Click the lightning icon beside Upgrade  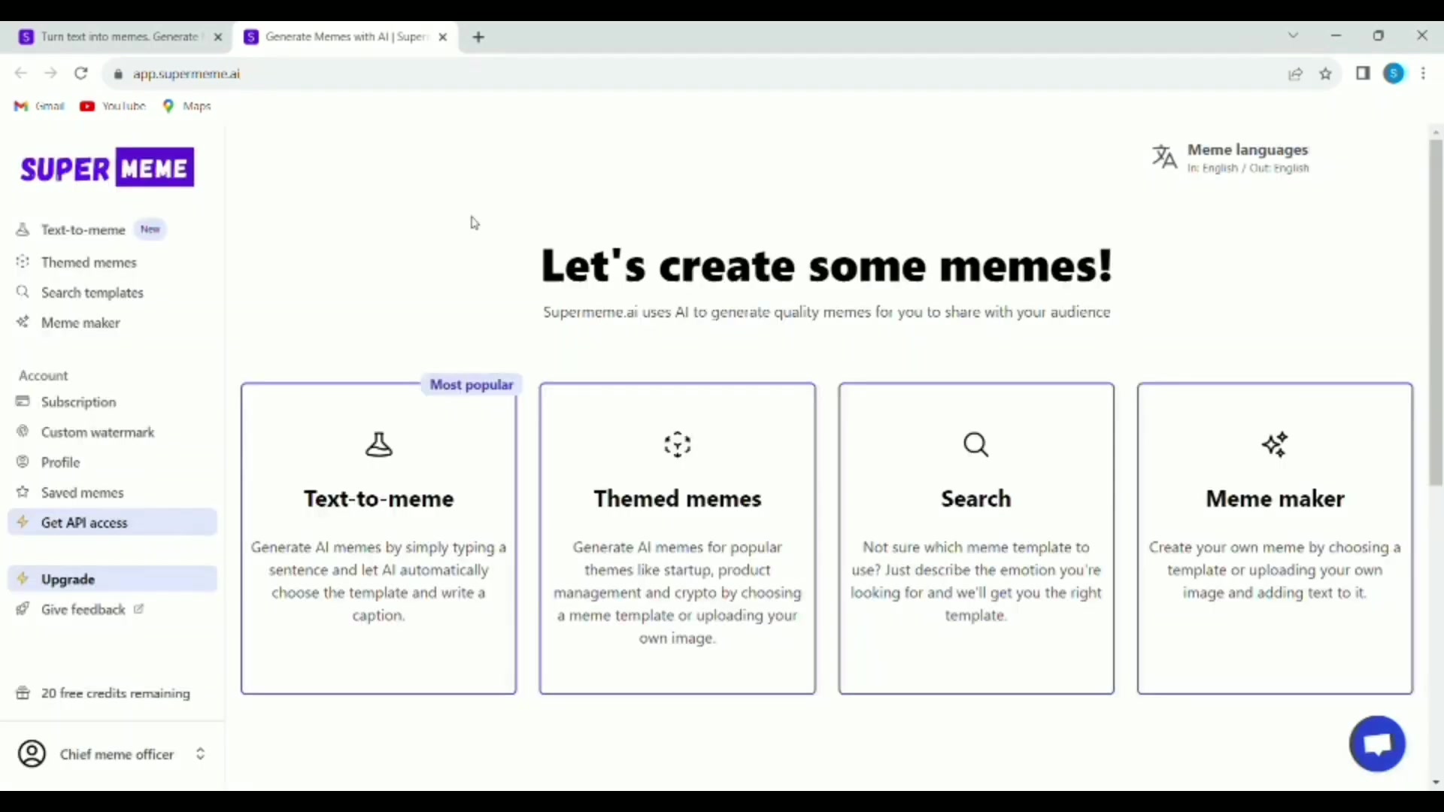(23, 578)
